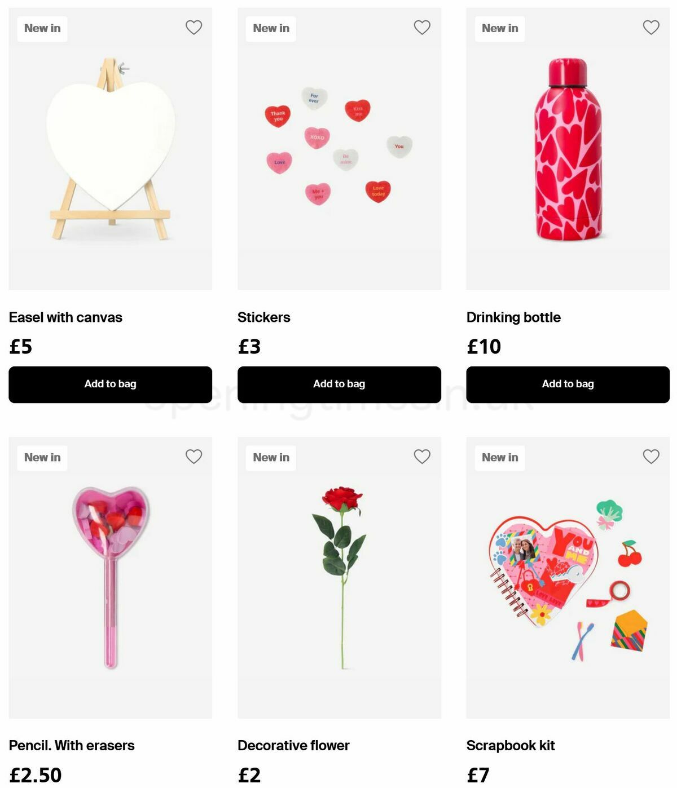
Task: Favorite the Easel with canvas heart icon
Action: 194,27
